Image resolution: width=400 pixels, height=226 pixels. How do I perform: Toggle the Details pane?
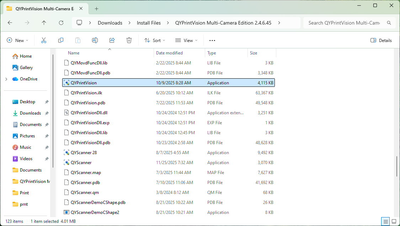tap(381, 40)
